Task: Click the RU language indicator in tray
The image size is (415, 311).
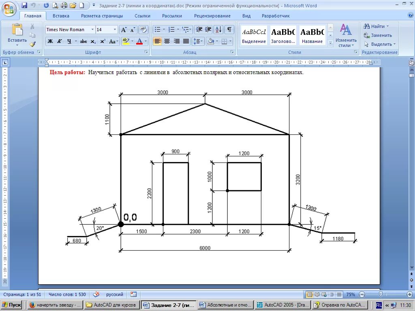Action: [379, 305]
